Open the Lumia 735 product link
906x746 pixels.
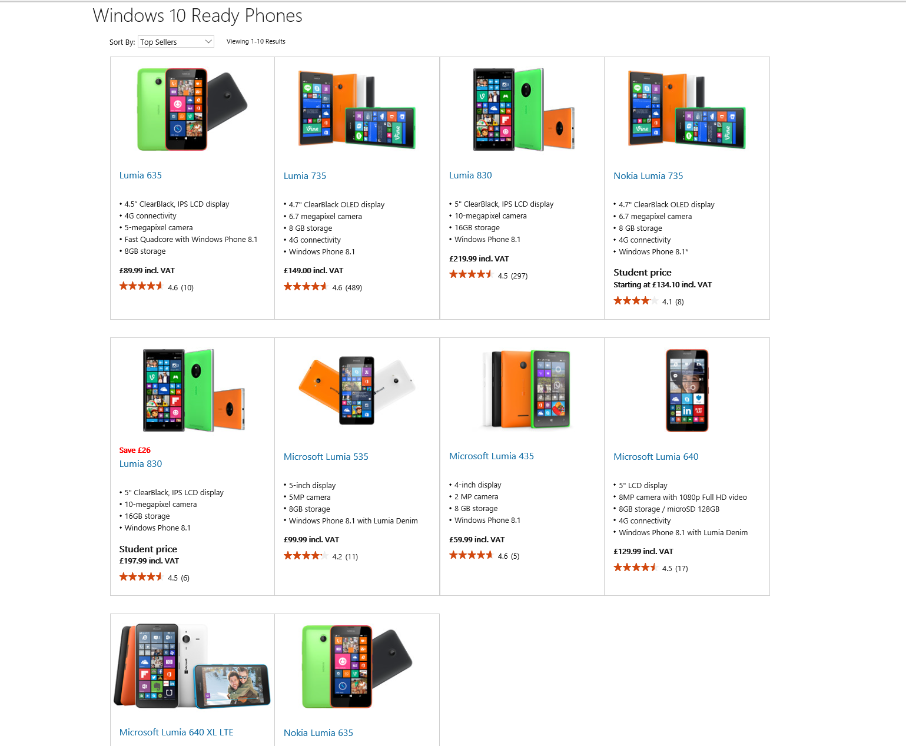304,176
